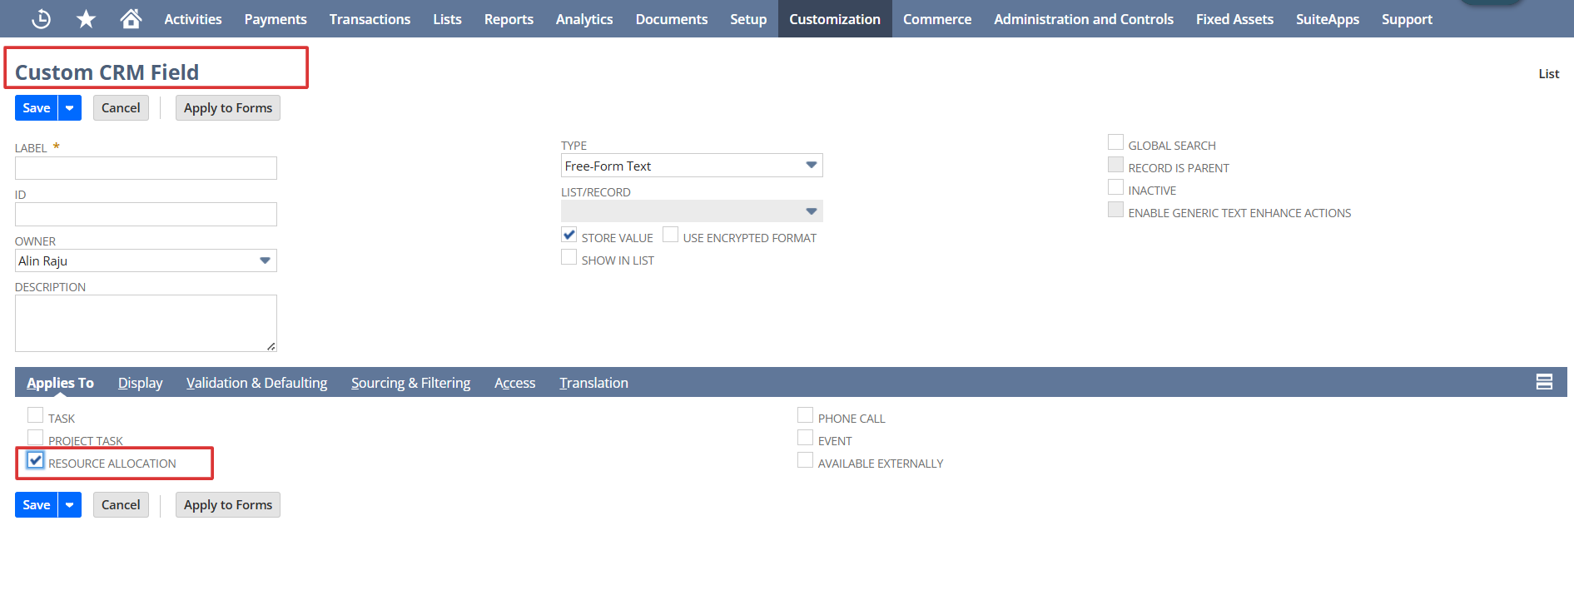Open the Recent Records clock icon

tap(41, 18)
